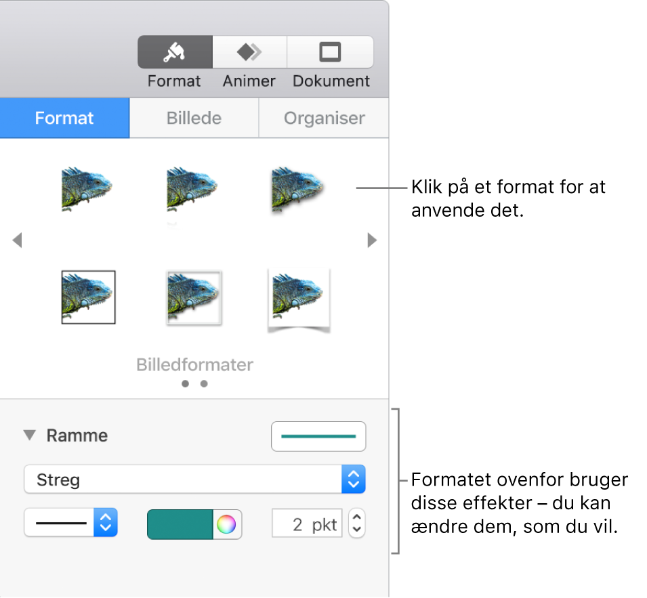
Task: Decrease border width with stepper down arrow
Action: tap(357, 530)
